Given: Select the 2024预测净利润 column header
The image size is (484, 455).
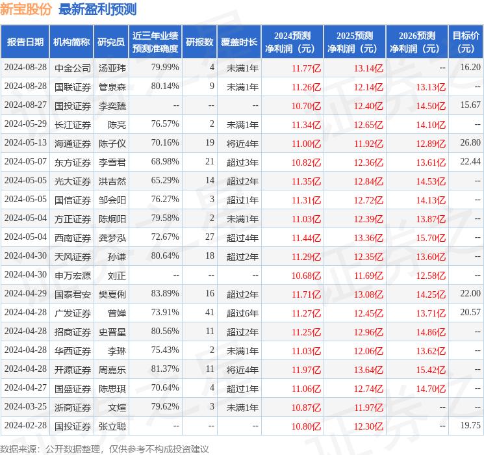Looking at the screenshot, I should pos(292,42).
